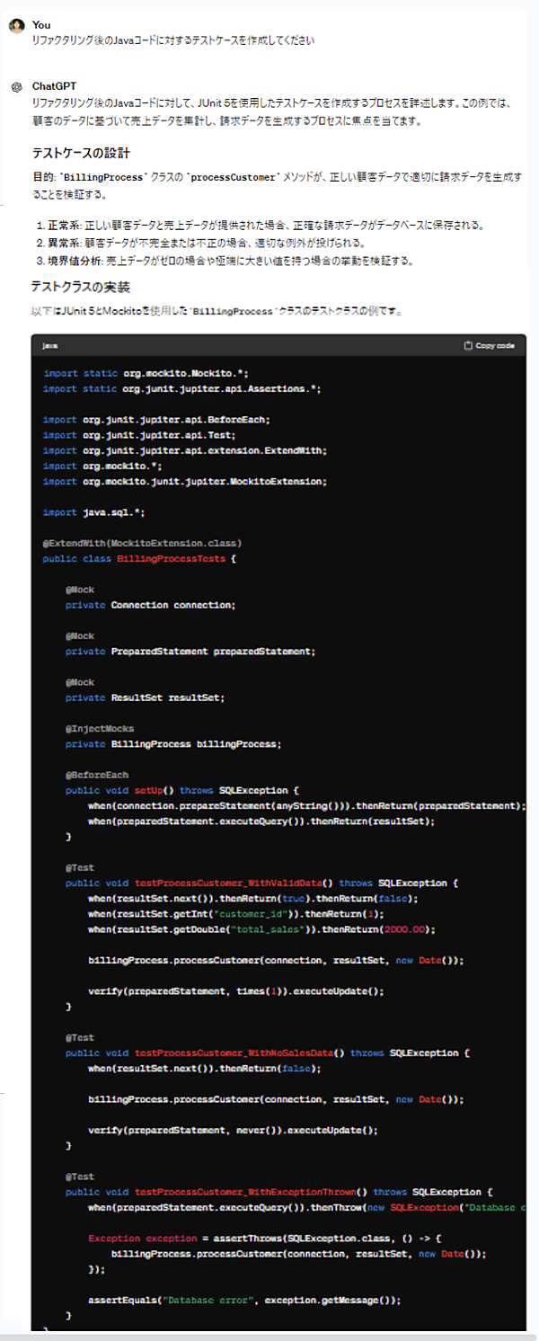
Task: Click the heading 'テストケースの設計'
Action: (81, 153)
